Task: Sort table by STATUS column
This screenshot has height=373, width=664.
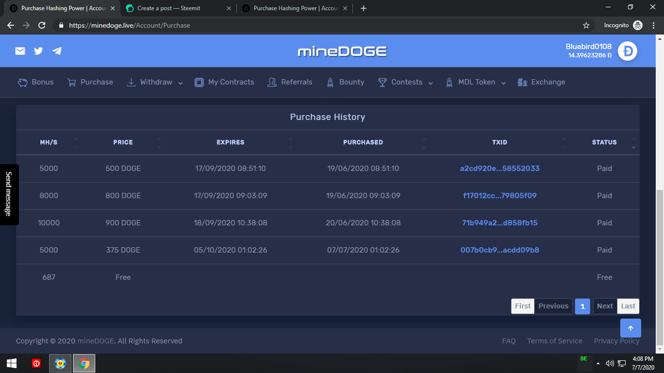Action: pos(604,142)
